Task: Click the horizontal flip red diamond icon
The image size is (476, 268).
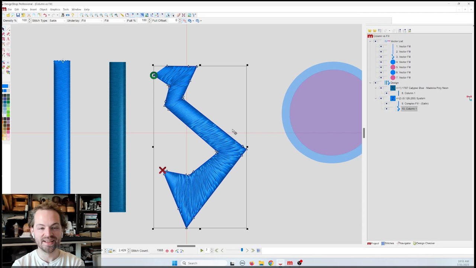Action: [x=167, y=251]
